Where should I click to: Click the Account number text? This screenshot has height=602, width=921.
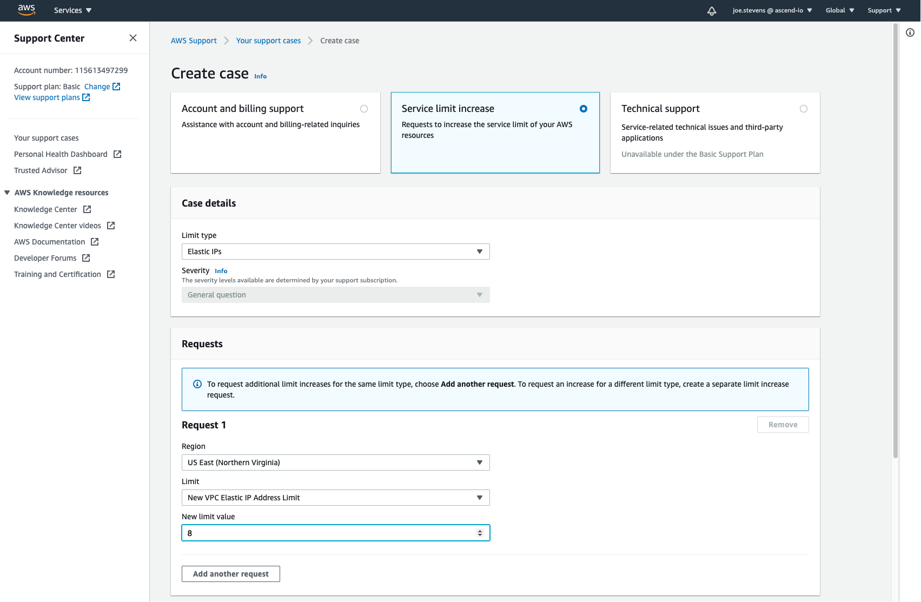pos(71,70)
